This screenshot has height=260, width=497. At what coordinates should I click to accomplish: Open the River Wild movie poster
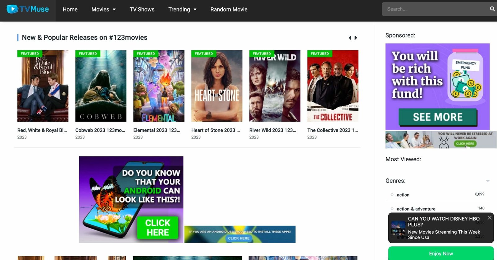pos(275,86)
